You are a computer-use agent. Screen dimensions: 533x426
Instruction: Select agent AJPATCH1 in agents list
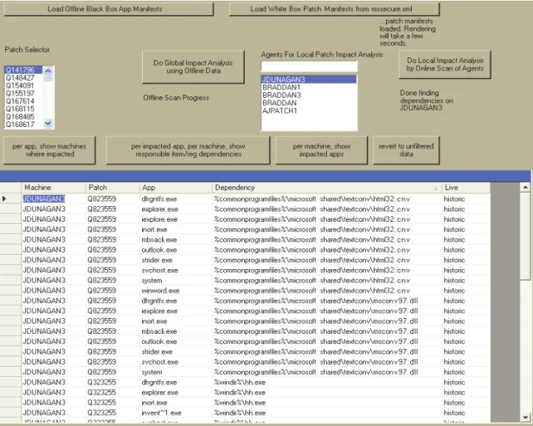pyautogui.click(x=309, y=110)
